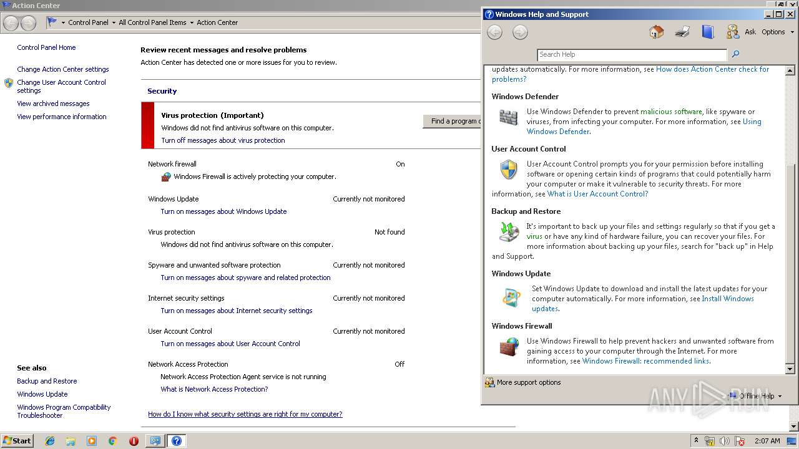Click the Control Panel back arrow
This screenshot has width=799, height=449.
click(11, 23)
